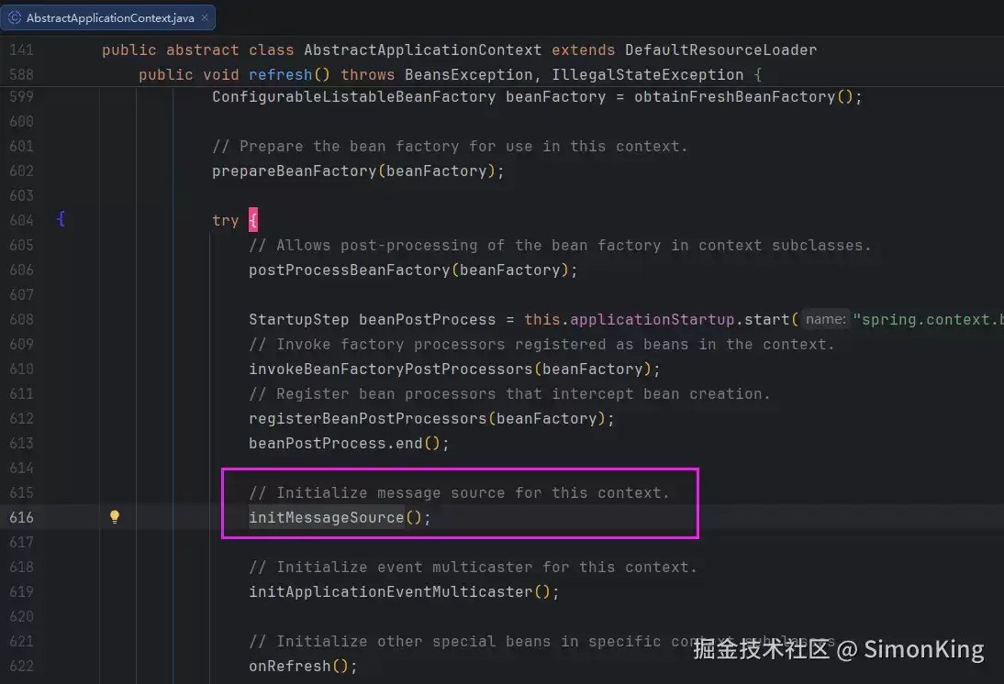The width and height of the screenshot is (1004, 684).
Task: Click registerBeanPostProcessors(beanFactory) call
Action: coord(427,418)
